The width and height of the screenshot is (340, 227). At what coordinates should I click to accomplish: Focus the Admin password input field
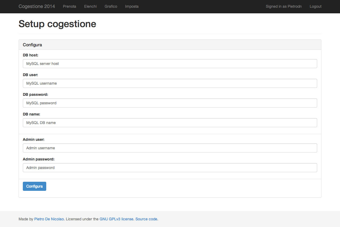coord(170,168)
